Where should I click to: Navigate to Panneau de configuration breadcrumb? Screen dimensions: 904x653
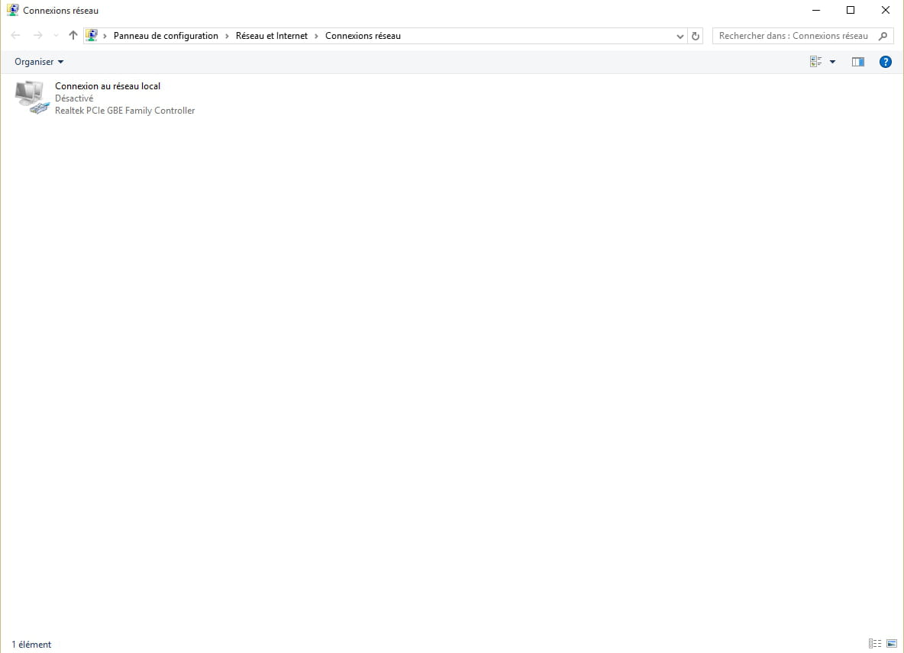[x=166, y=36]
